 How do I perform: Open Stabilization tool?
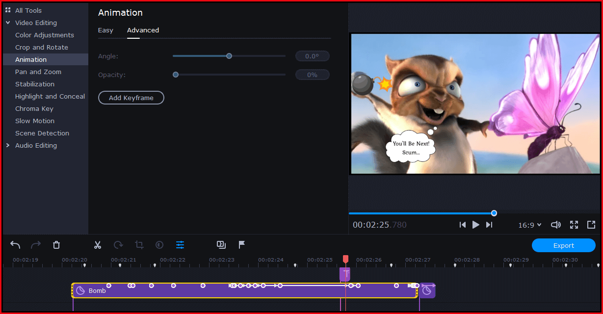[x=35, y=84]
